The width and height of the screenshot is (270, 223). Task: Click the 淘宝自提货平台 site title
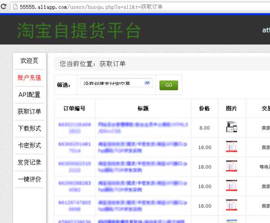click(x=79, y=31)
